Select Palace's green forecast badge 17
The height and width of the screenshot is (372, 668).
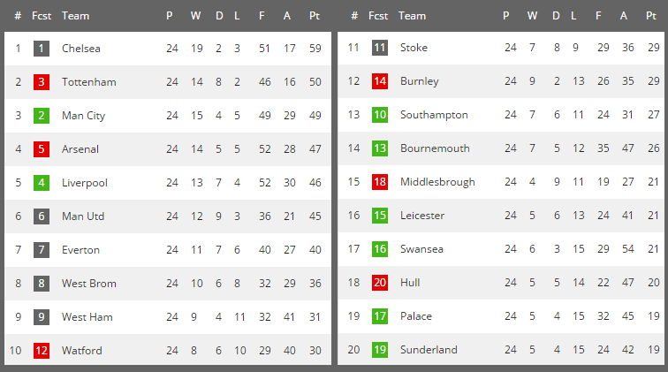pyautogui.click(x=380, y=316)
